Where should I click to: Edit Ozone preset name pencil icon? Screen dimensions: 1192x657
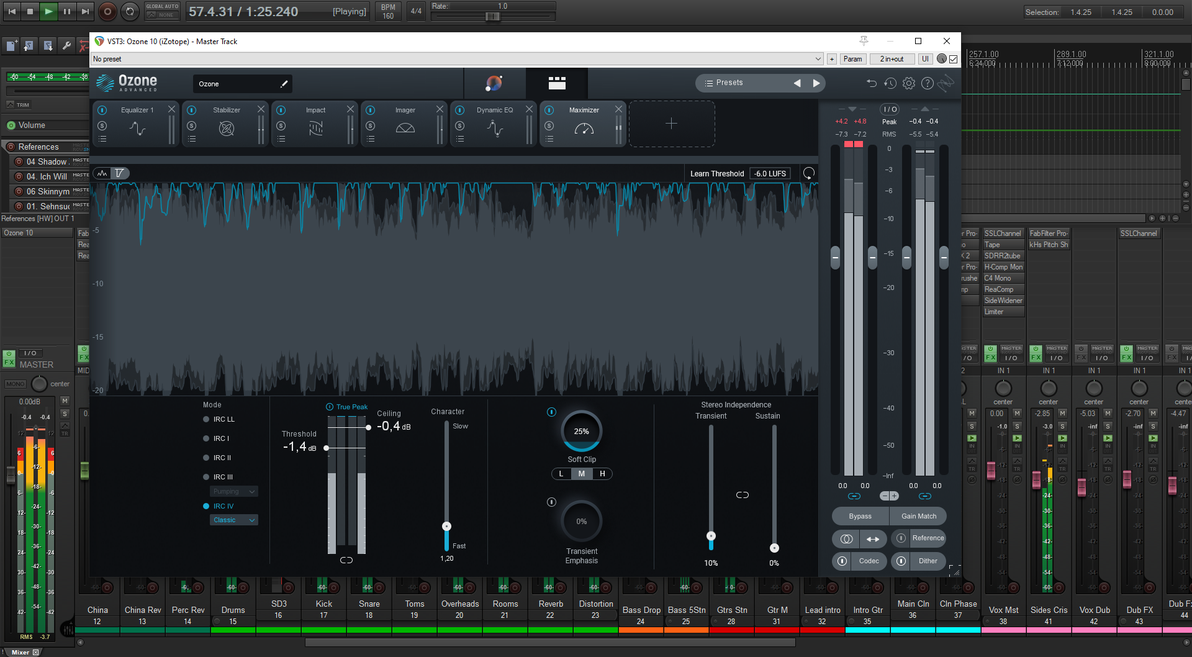[x=284, y=84]
